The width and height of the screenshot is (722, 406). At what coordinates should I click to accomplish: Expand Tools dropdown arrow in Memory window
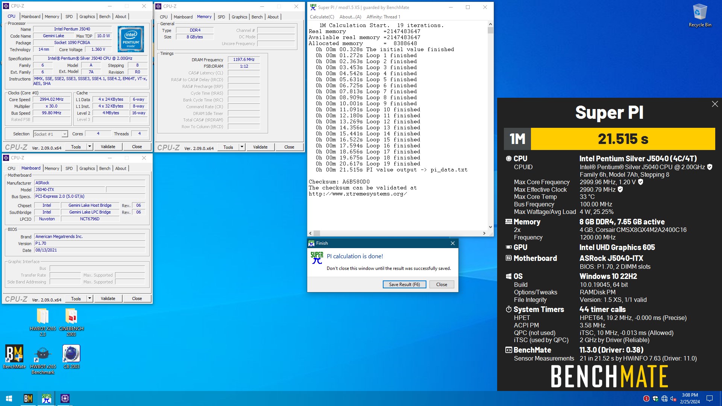point(242,147)
